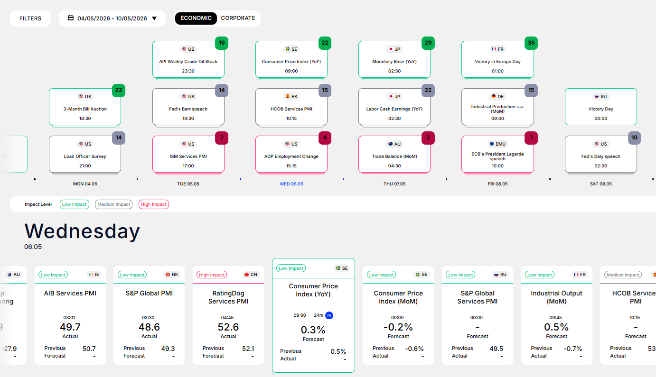This screenshot has width=656, height=377.
Task: Open the 3-Month Bill Auction card
Action: pos(85,107)
